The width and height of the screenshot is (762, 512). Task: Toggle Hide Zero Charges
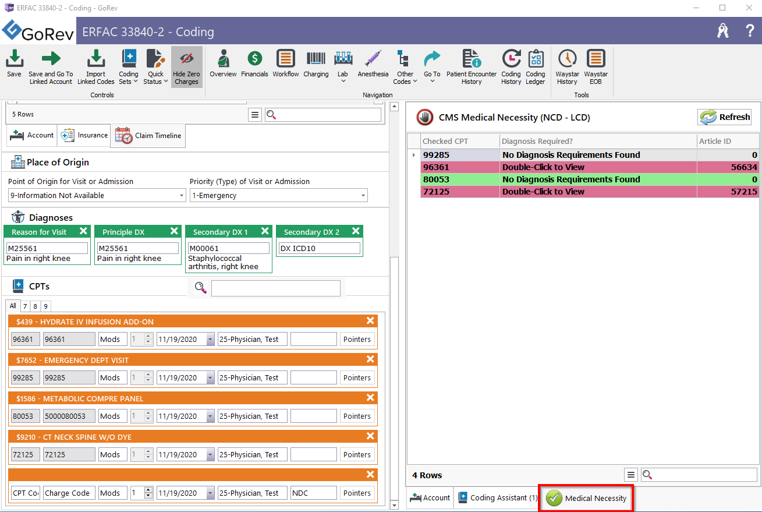coord(186,67)
